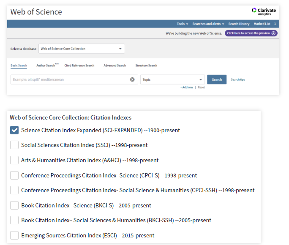Open Cited Reference Search tab
This screenshot has width=289, height=245.
click(x=79, y=65)
